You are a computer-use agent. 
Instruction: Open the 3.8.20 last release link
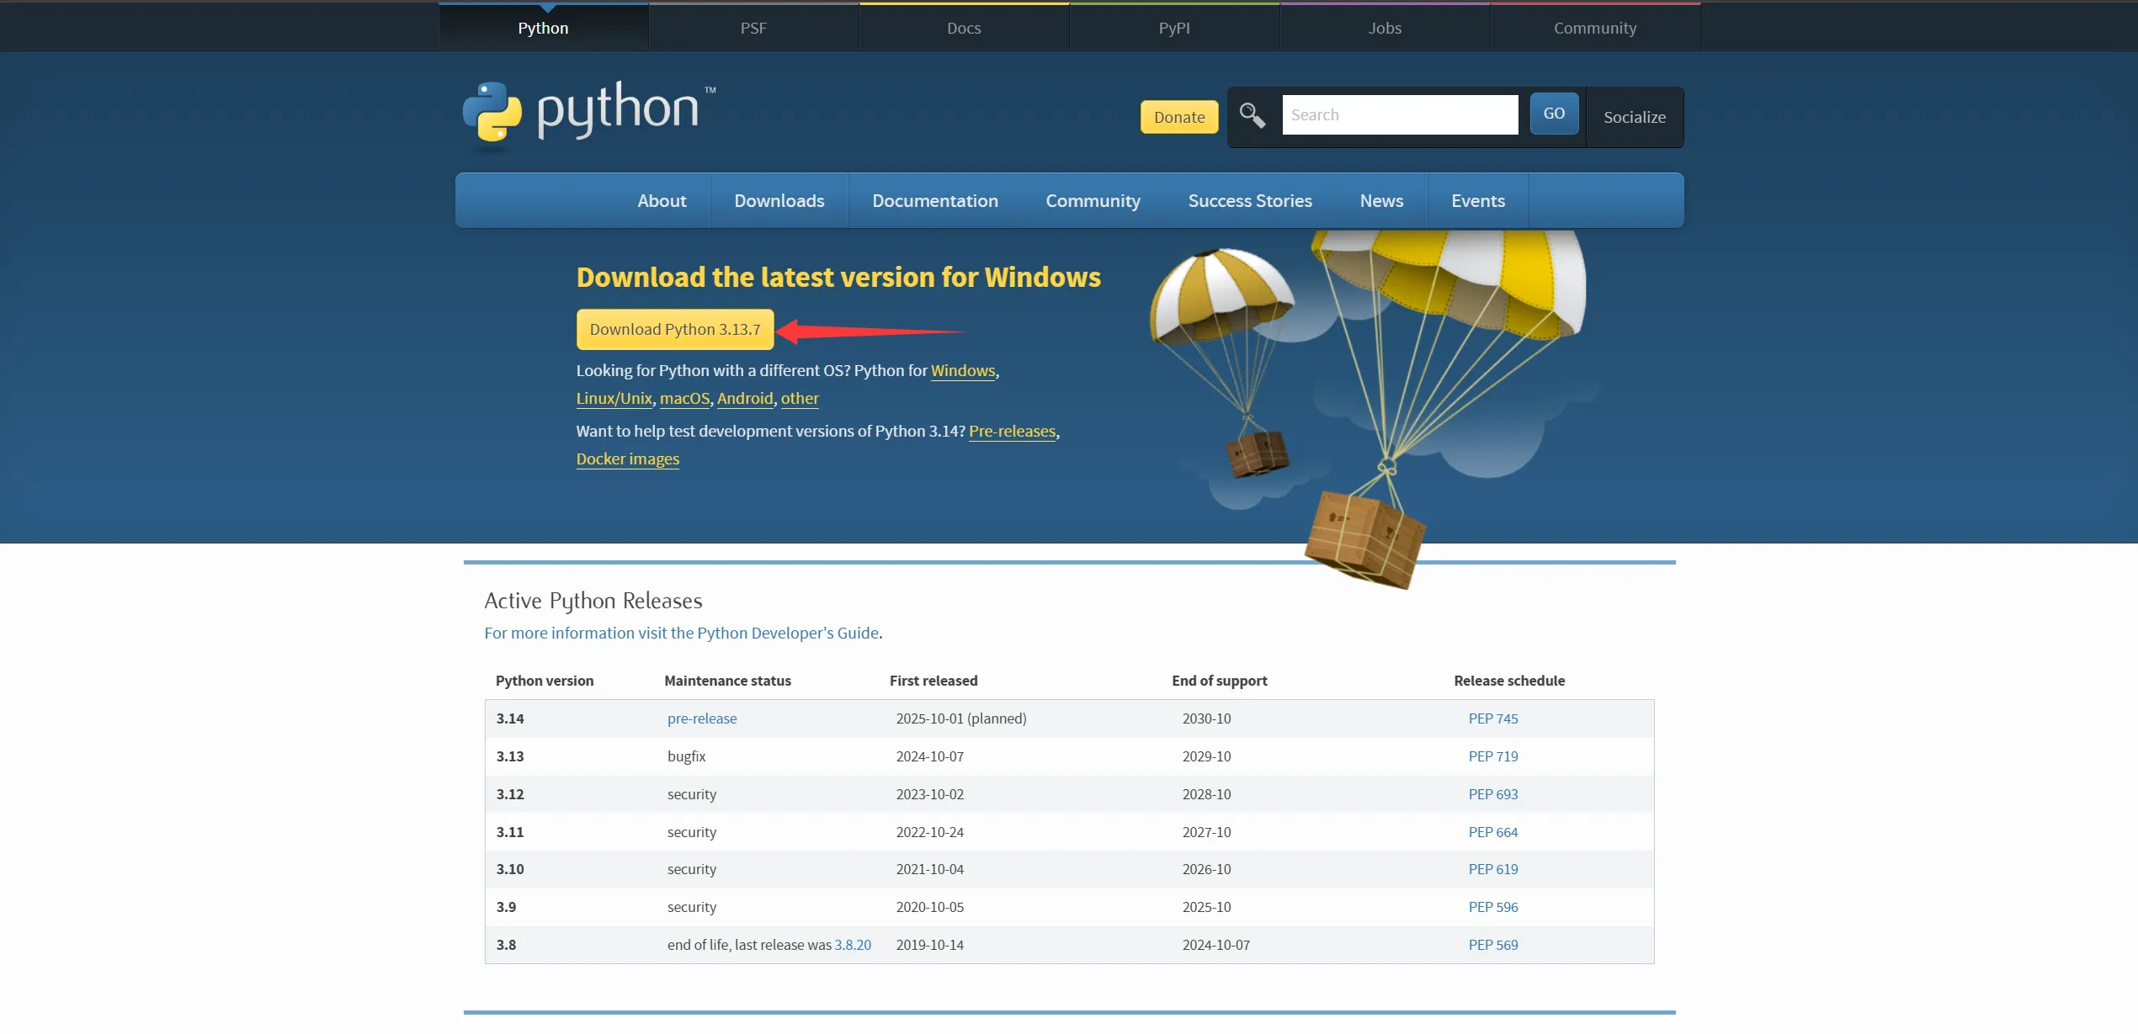point(853,945)
